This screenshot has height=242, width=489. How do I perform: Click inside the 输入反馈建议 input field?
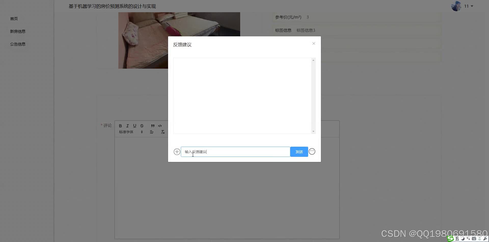coord(229,152)
